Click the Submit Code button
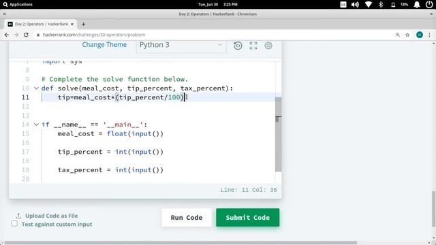 (248, 218)
